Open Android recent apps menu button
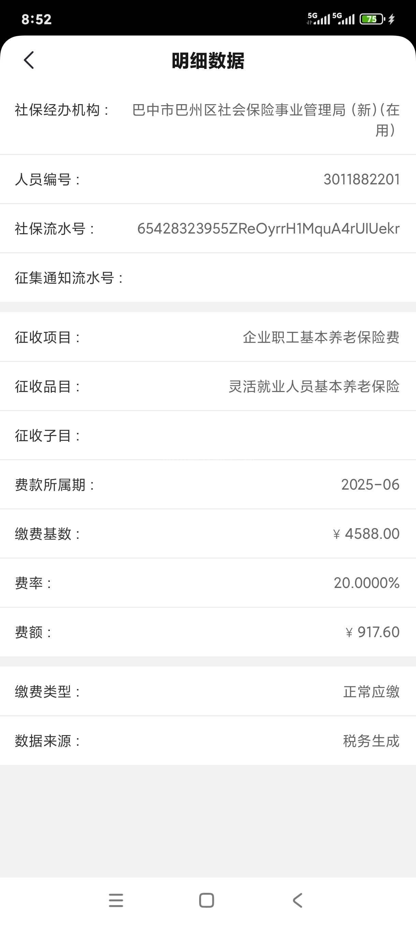This screenshot has width=416, height=926. (x=116, y=900)
